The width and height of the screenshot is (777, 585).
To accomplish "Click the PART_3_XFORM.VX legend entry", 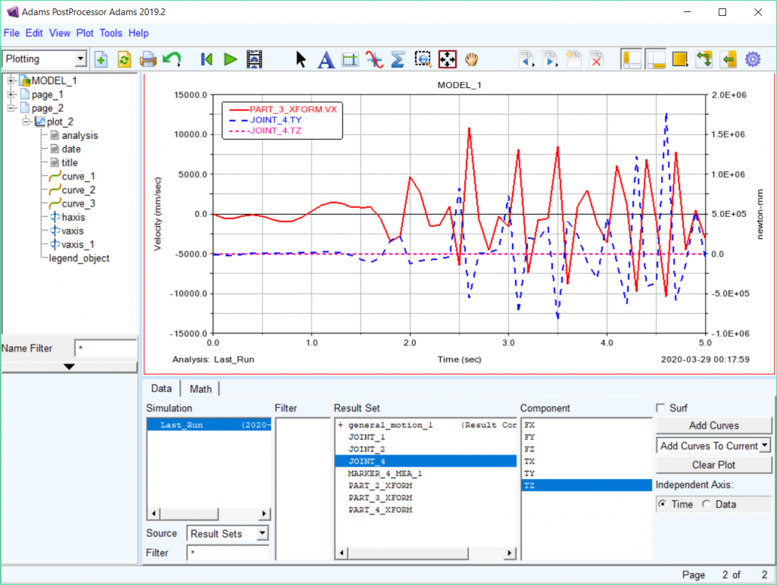I will (x=282, y=109).
